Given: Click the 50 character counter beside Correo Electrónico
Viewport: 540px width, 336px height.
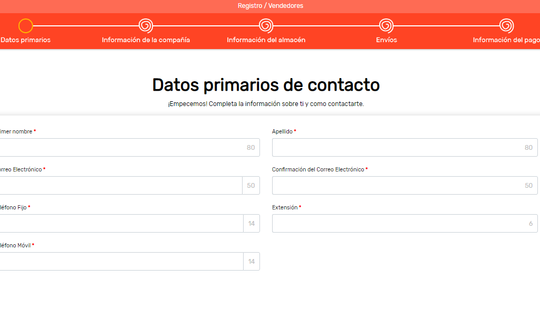Looking at the screenshot, I should [251, 186].
